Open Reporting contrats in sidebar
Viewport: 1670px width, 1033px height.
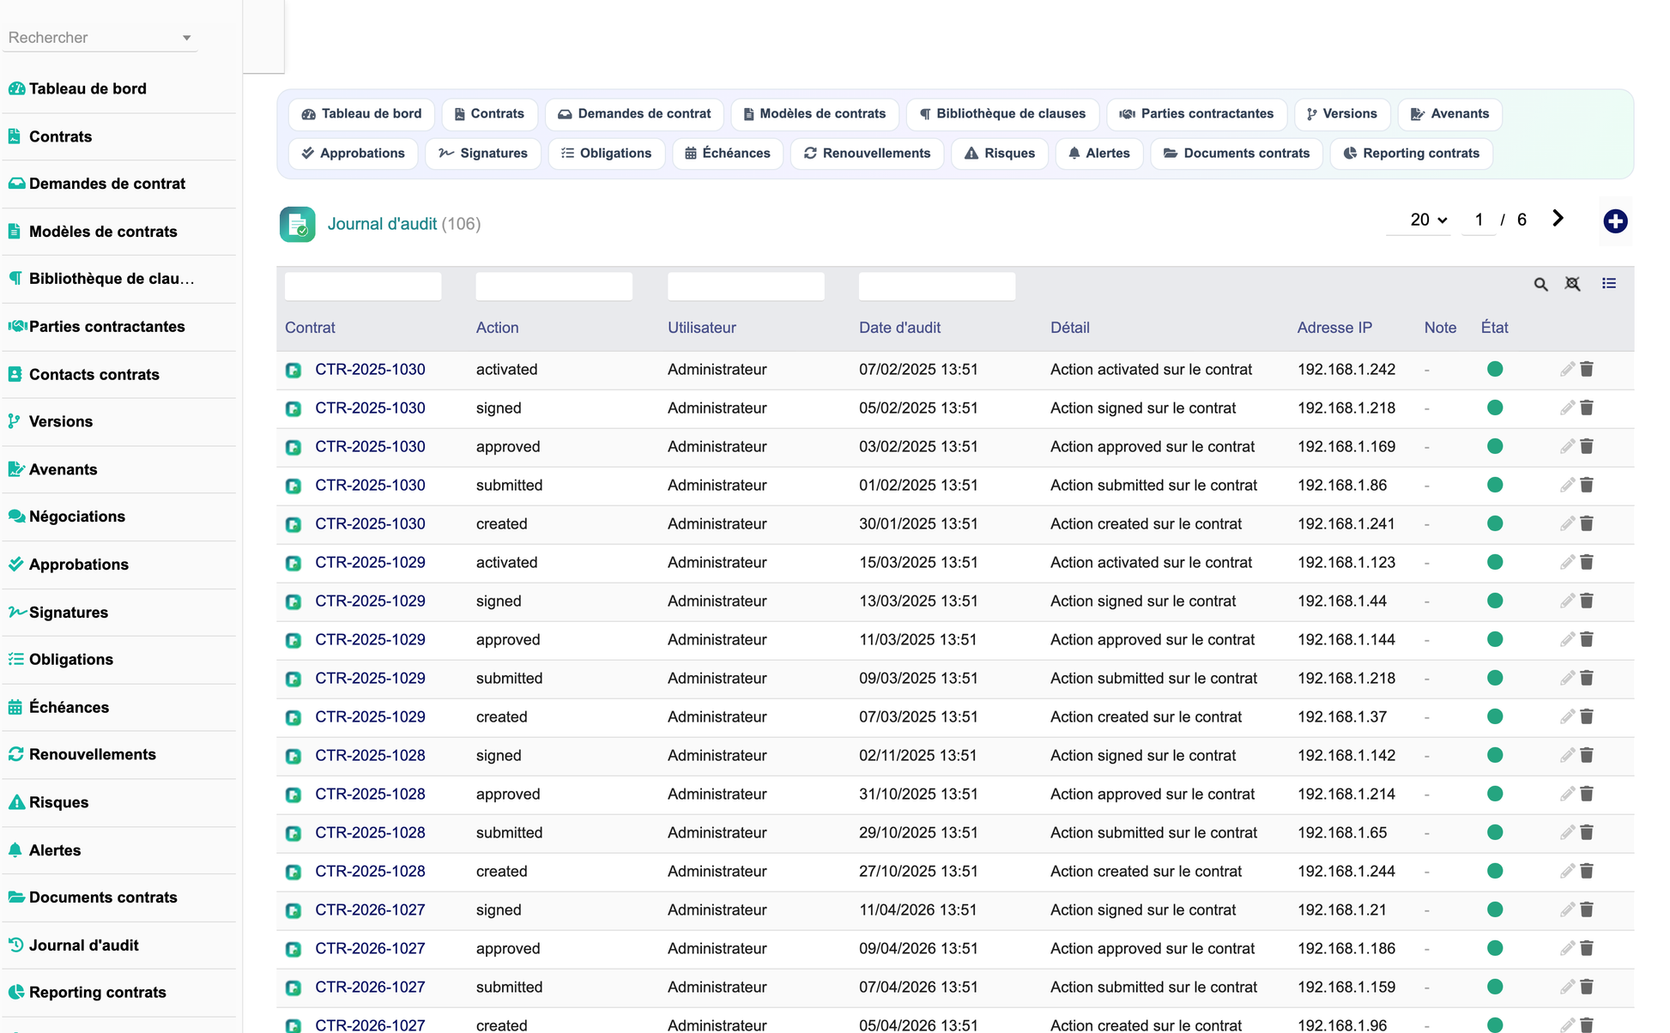point(98,992)
